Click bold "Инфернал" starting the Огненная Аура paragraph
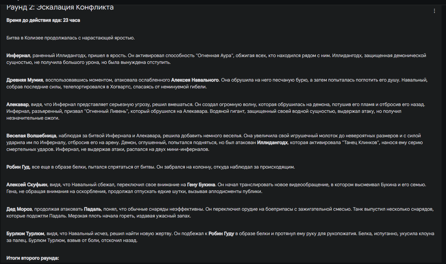 coord(18,55)
